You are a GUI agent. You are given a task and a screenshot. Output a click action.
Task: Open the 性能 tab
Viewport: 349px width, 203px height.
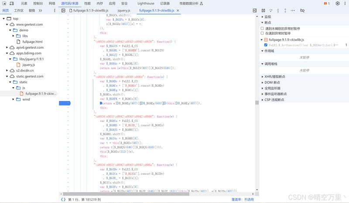[87, 3]
